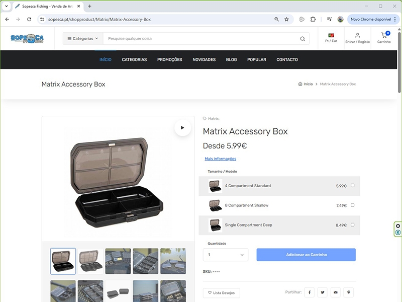Select fourth gallery thumbnail in first row
The height and width of the screenshot is (302, 402).
pos(145,261)
